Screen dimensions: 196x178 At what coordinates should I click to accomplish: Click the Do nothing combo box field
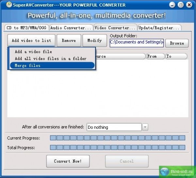pos(114,127)
